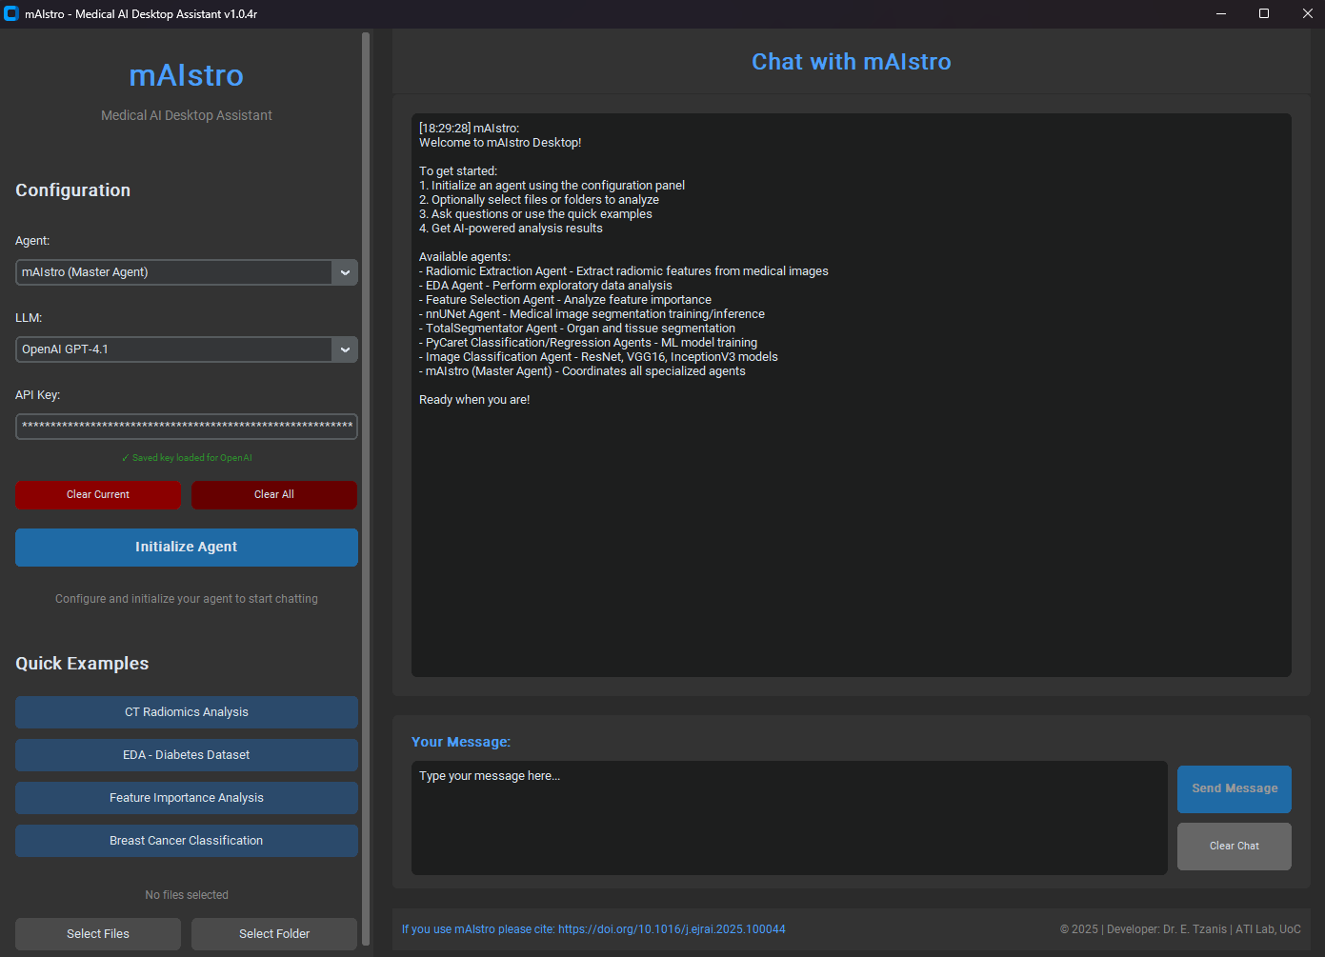Open the Agent dropdown arrow
The image size is (1325, 957).
point(345,272)
